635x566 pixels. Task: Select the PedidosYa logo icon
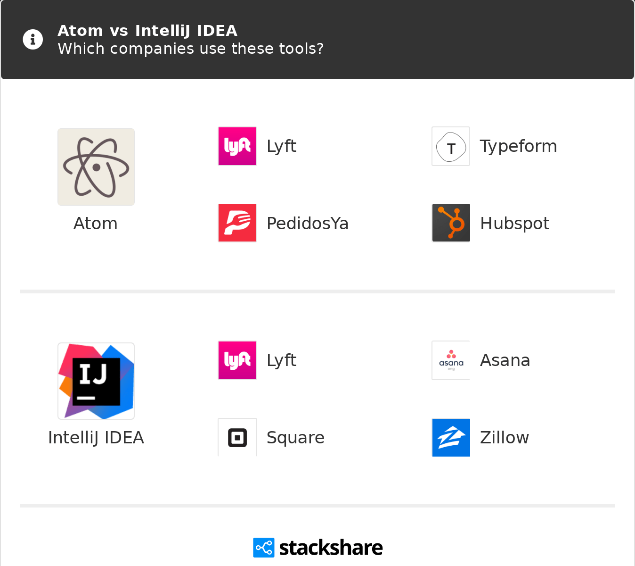point(237,223)
